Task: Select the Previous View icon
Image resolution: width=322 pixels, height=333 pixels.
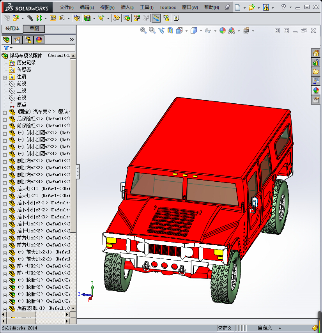Action: coord(161,30)
